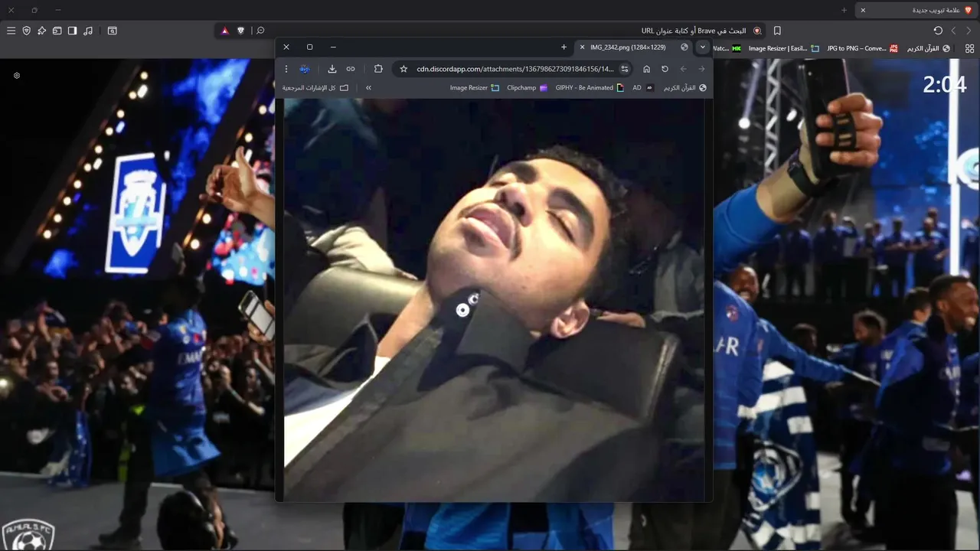This screenshot has height=551, width=980.
Task: Click the Brave Wallet icon
Action: [x=57, y=31]
